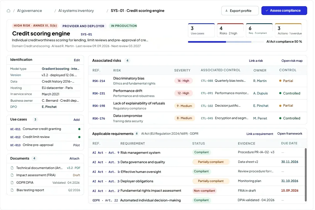Open control CTL-088 Quarterly bias tests
315x210 pixels.
(223, 81)
